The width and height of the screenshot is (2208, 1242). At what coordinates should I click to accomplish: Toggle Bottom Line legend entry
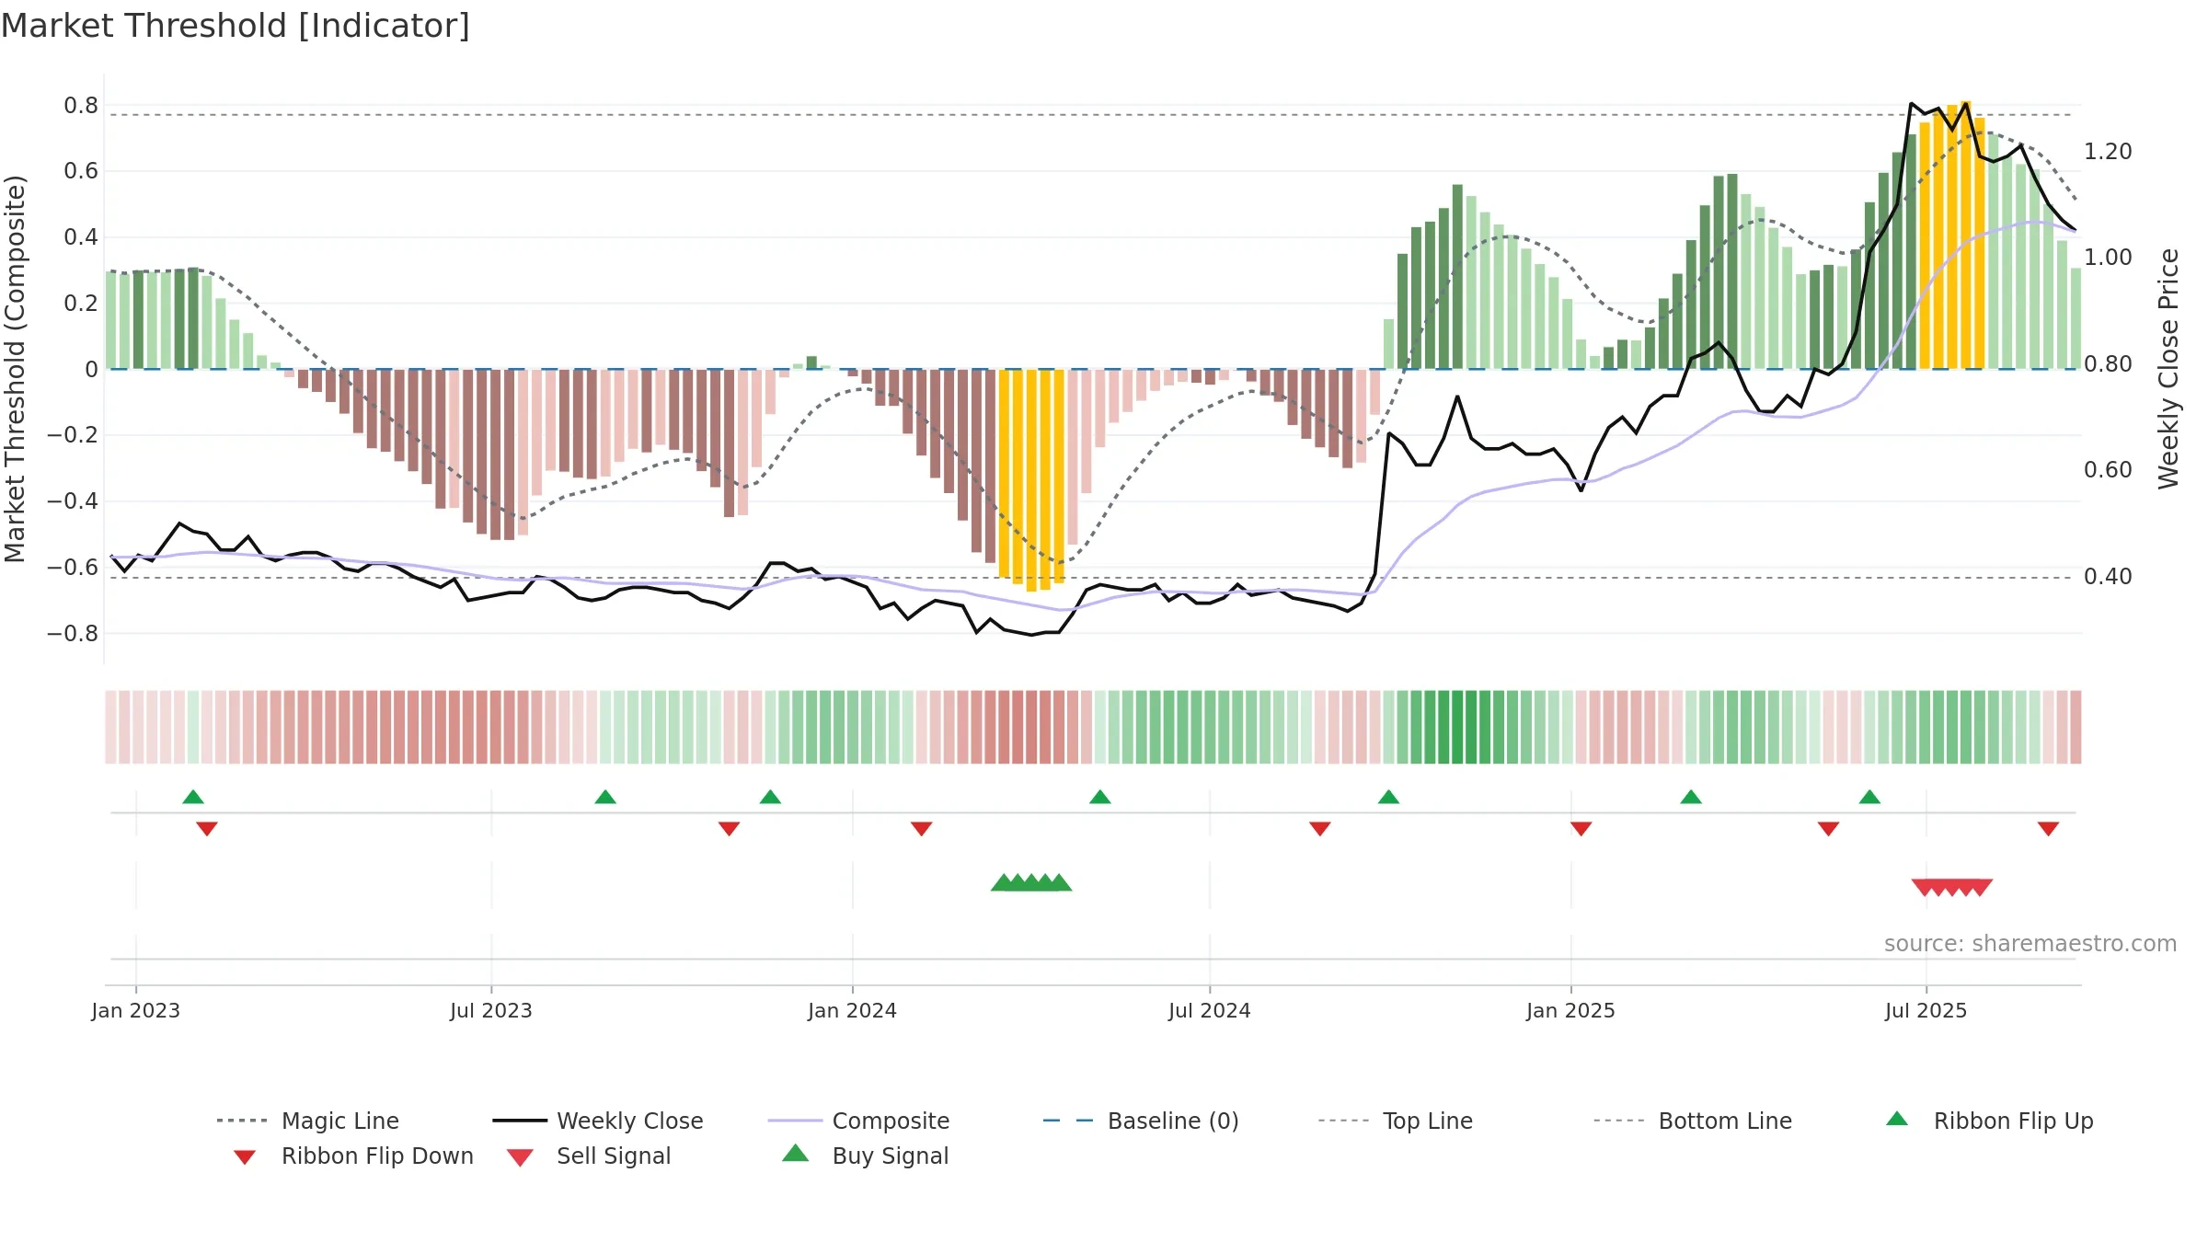[x=1693, y=1121]
